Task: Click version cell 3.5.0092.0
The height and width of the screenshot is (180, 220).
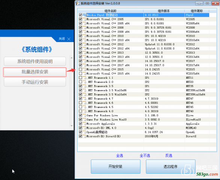Action: click(152, 120)
